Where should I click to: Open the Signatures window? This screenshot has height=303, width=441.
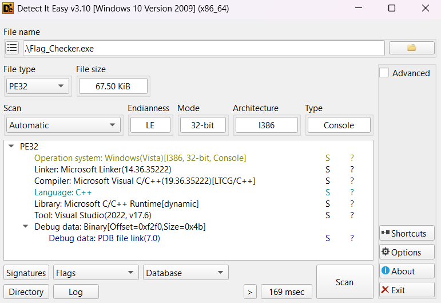(x=26, y=273)
